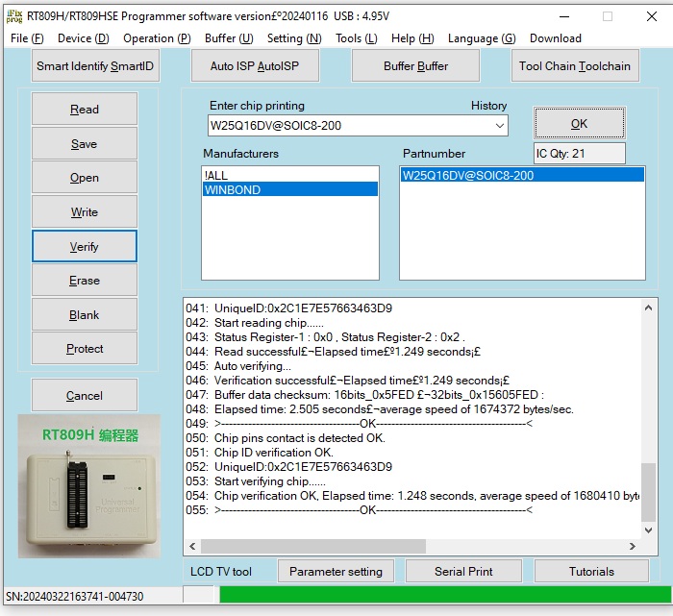673x616 pixels.
Task: Select !ALL in Manufacturers list
Action: tap(290, 176)
